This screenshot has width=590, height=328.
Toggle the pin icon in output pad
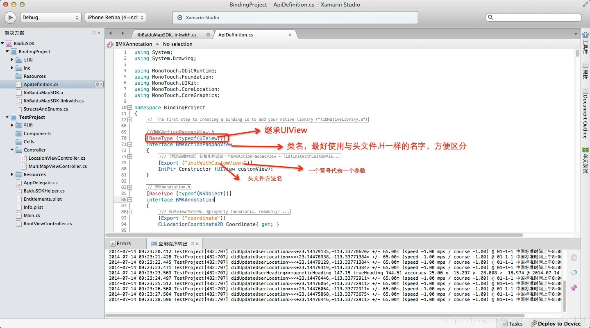(x=574, y=288)
